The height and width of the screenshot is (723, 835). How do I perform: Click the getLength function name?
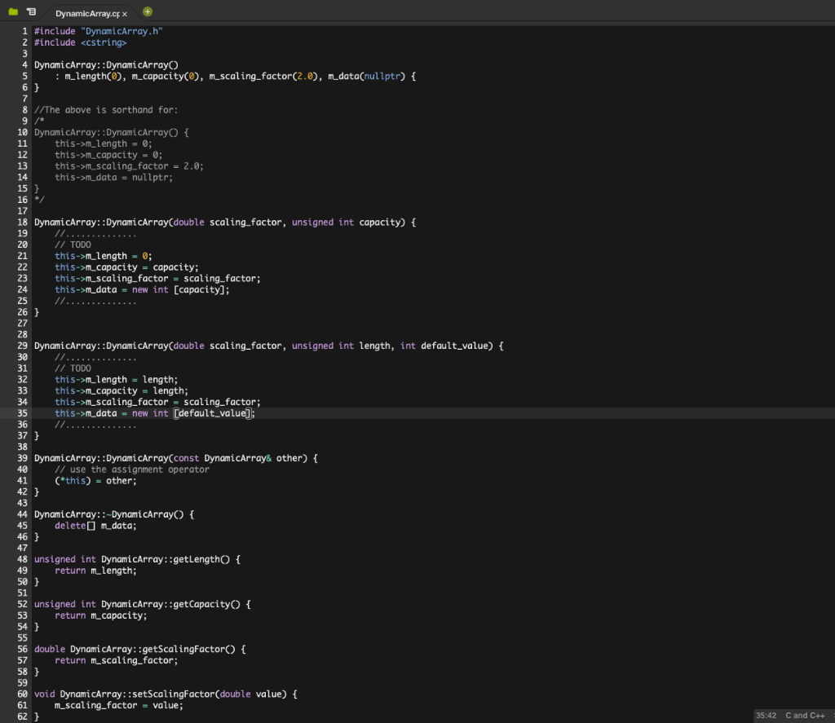pos(196,559)
